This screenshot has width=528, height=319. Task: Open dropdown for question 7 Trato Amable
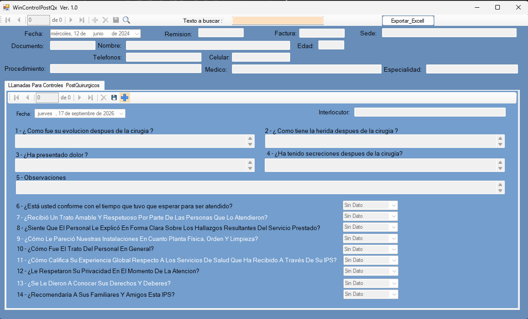pos(393,216)
